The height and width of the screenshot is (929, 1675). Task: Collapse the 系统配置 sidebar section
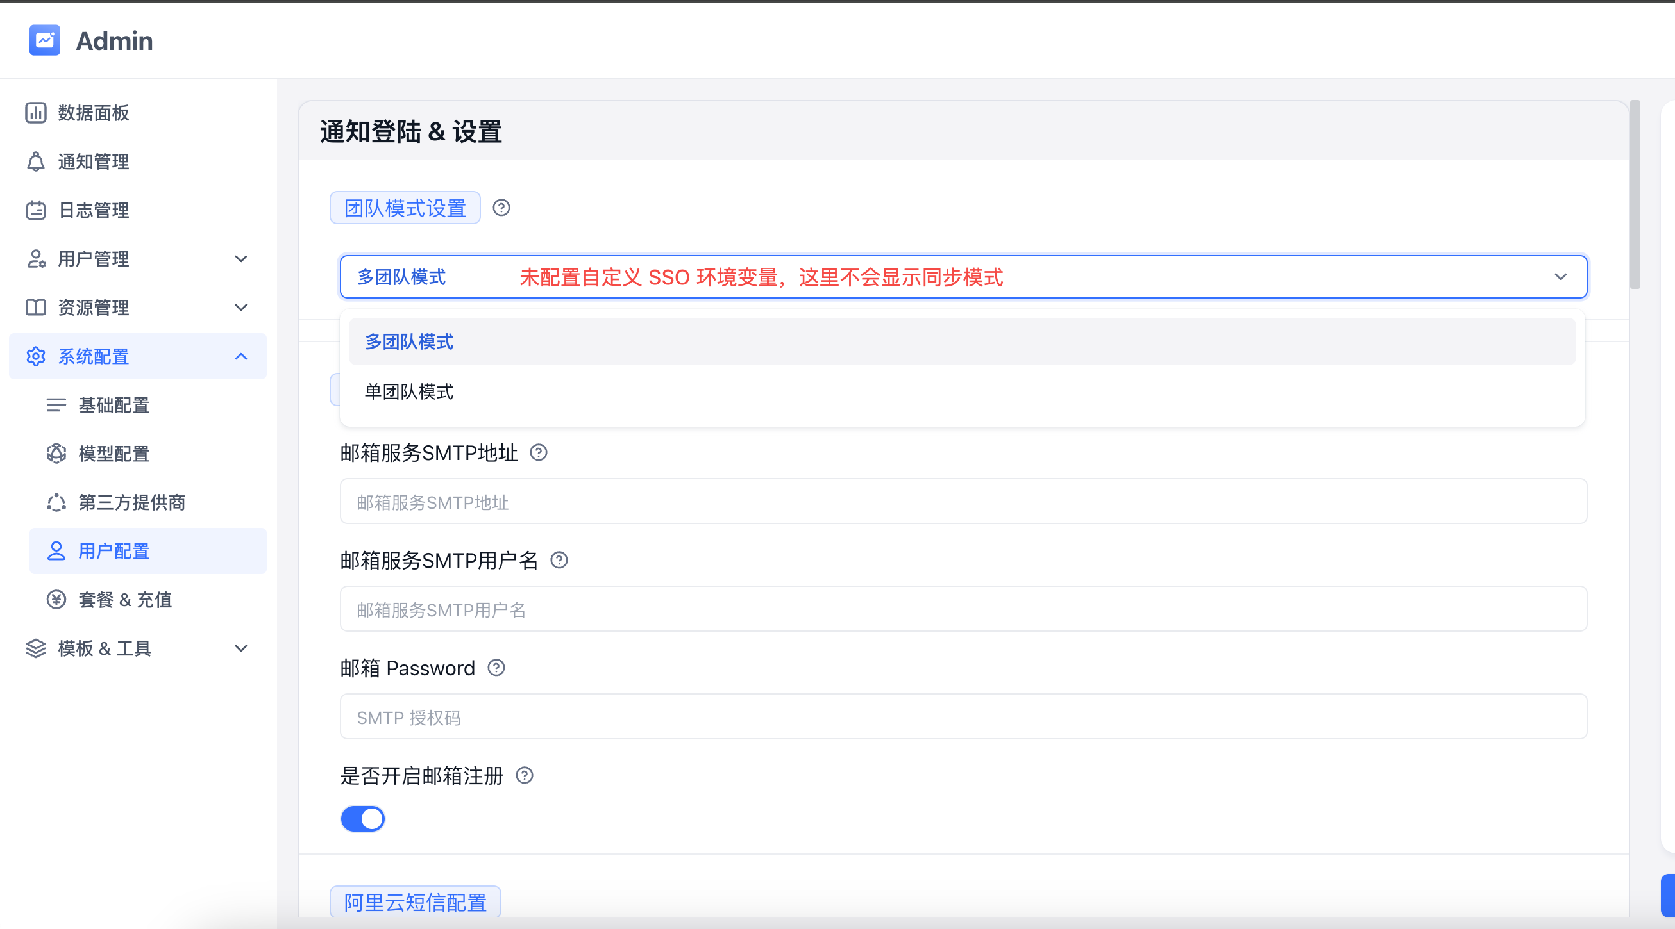240,356
